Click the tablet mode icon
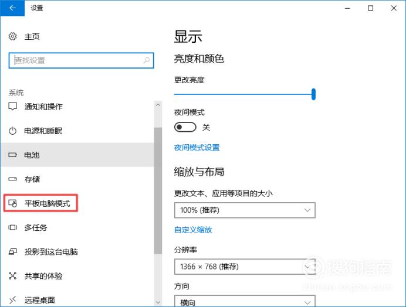The height and width of the screenshot is (307, 406). (12, 203)
